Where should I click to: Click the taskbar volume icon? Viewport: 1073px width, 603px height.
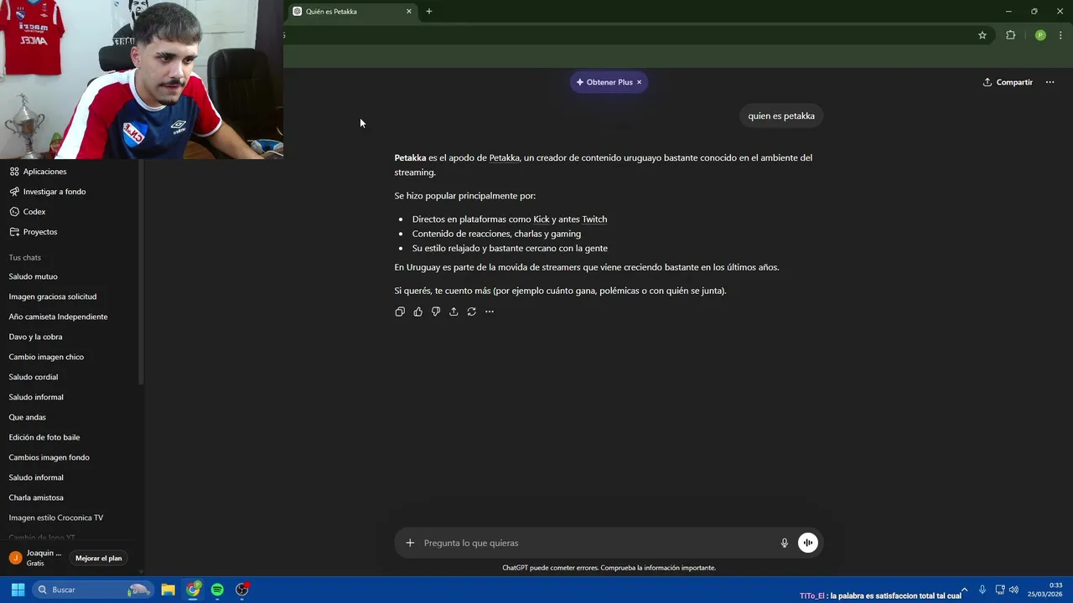click(x=1014, y=590)
